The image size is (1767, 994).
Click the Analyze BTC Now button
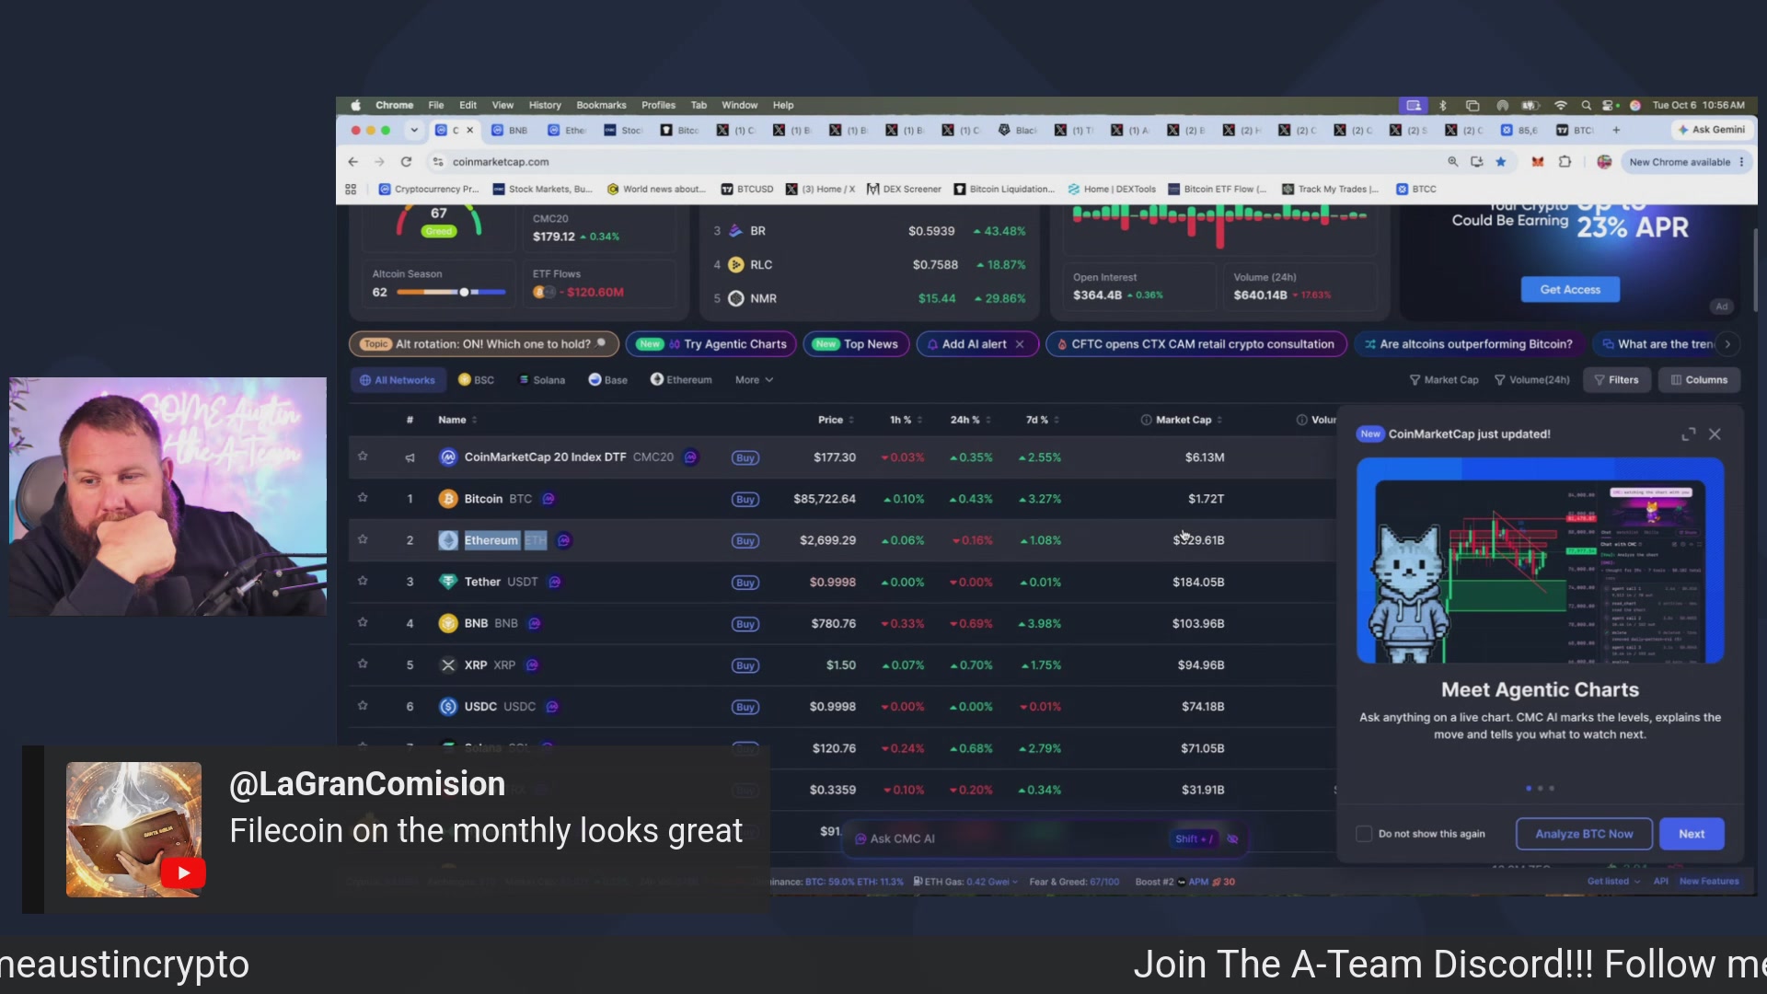tap(1584, 834)
